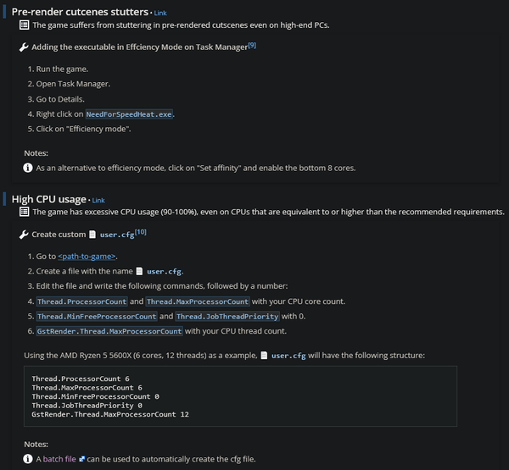Click the NeedForSpeedHeat.exe code text
The height and width of the screenshot is (470, 509).
131,114
